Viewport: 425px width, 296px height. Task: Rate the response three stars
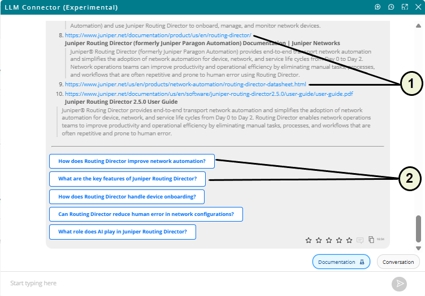coord(329,240)
